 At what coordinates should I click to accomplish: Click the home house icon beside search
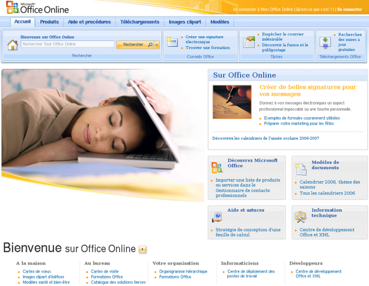pyautogui.click(x=12, y=45)
